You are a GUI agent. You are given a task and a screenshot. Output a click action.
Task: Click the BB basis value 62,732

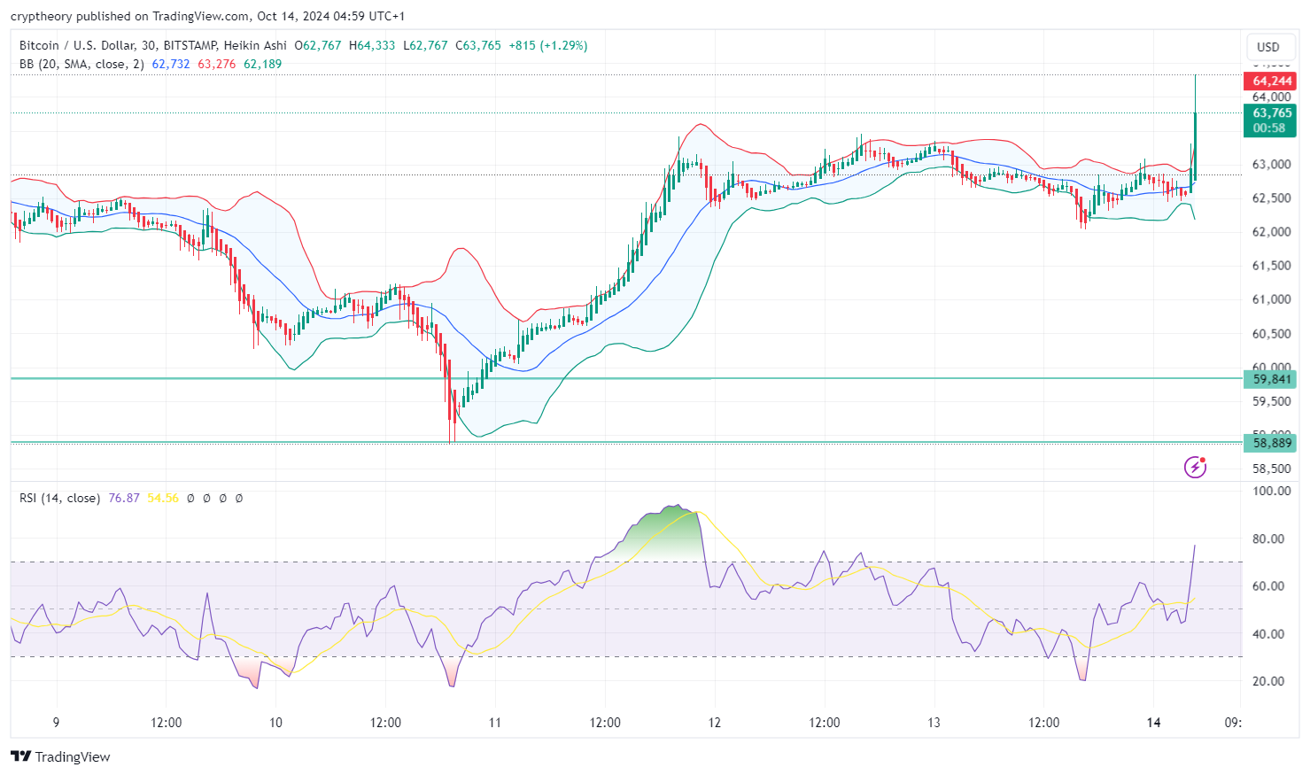(x=171, y=64)
